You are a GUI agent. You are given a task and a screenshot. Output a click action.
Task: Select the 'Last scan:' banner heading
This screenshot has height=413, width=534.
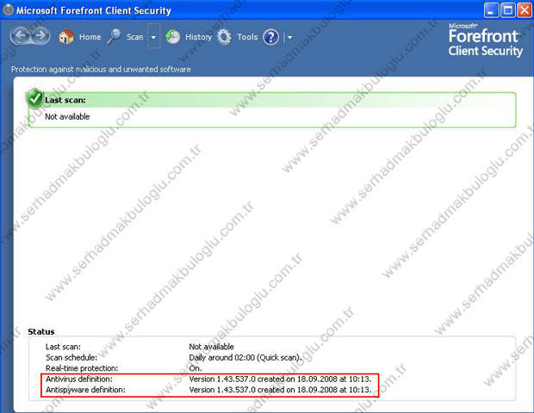65,100
